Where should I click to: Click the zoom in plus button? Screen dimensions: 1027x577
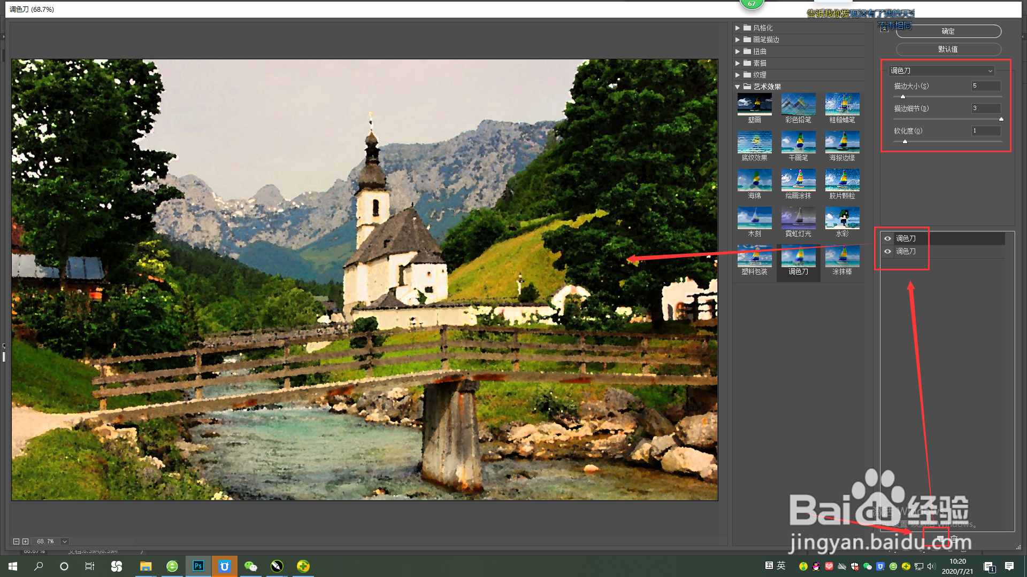click(25, 541)
